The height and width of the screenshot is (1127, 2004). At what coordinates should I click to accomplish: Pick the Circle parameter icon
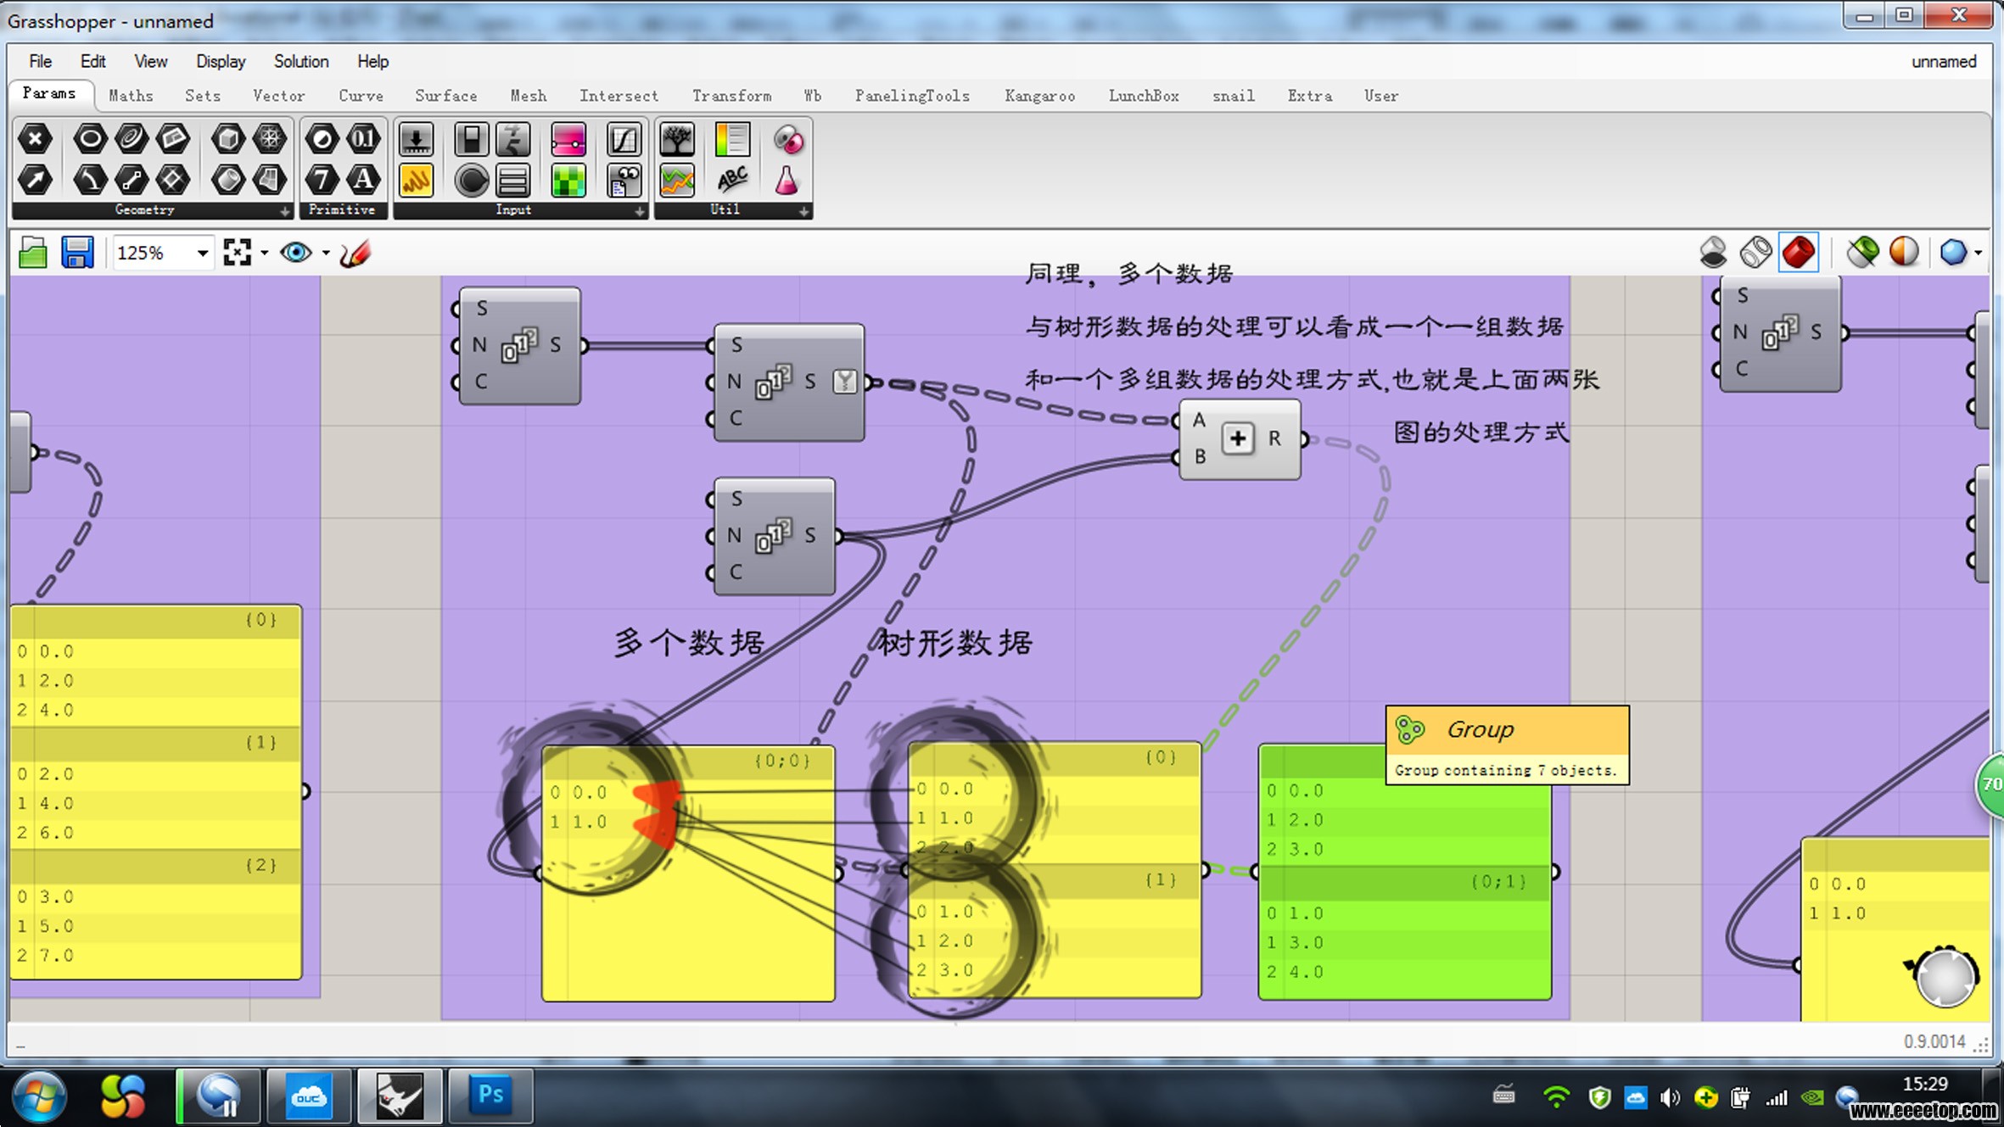click(x=90, y=139)
